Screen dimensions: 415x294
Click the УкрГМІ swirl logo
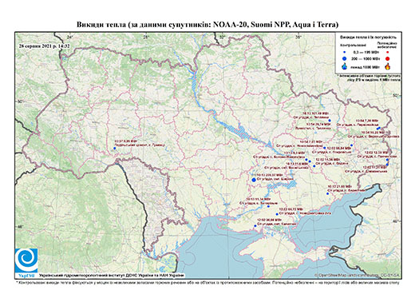(26, 260)
